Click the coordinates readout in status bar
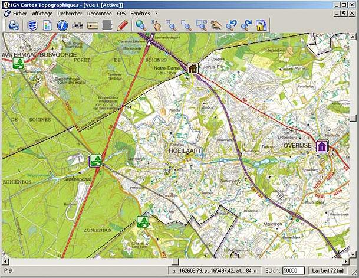Viewport: 359px width, 278px height. coord(215,271)
